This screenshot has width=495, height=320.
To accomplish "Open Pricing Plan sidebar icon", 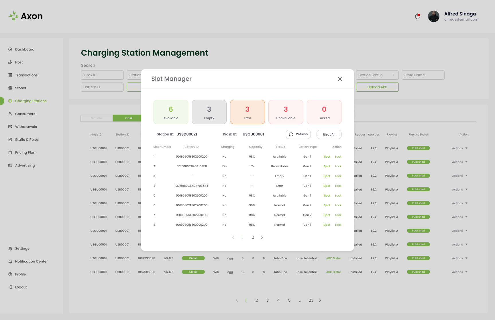I will click(10, 152).
